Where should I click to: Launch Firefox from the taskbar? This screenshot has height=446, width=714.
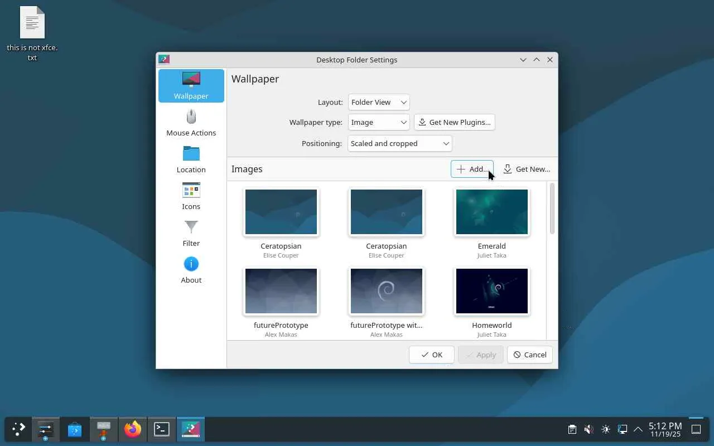133,429
